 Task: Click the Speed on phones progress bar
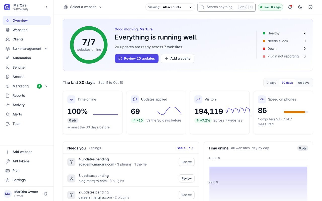pyautogui.click(x=296, y=112)
